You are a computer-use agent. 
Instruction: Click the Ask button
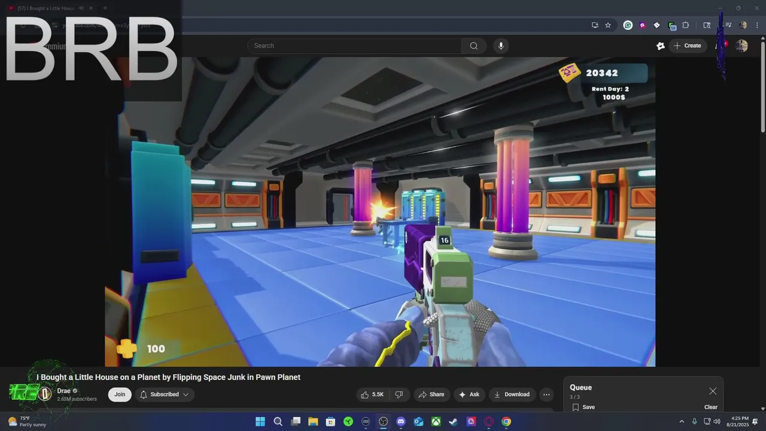pos(469,394)
